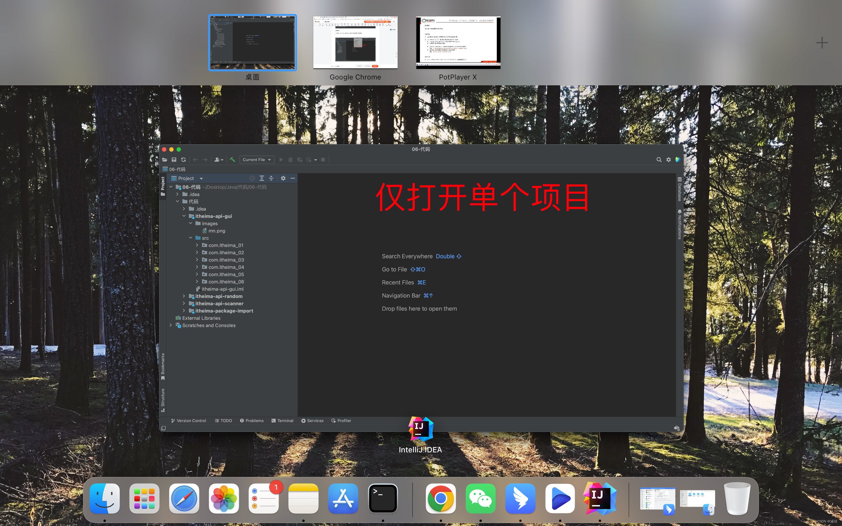Open the Current File run configuration dropdown

pos(257,160)
